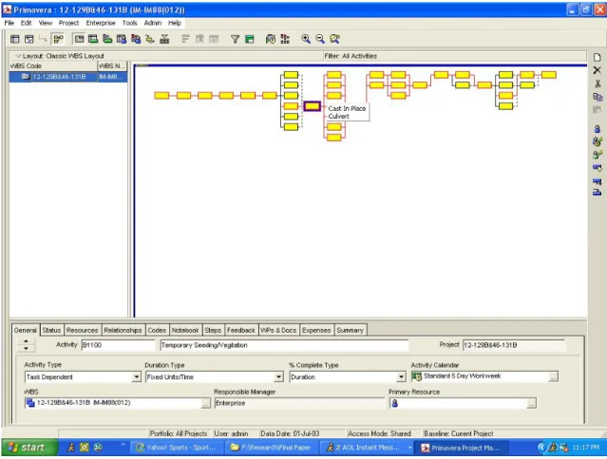This screenshot has width=607, height=459.
Task: Click the Assign Successors icon
Action: click(x=598, y=181)
